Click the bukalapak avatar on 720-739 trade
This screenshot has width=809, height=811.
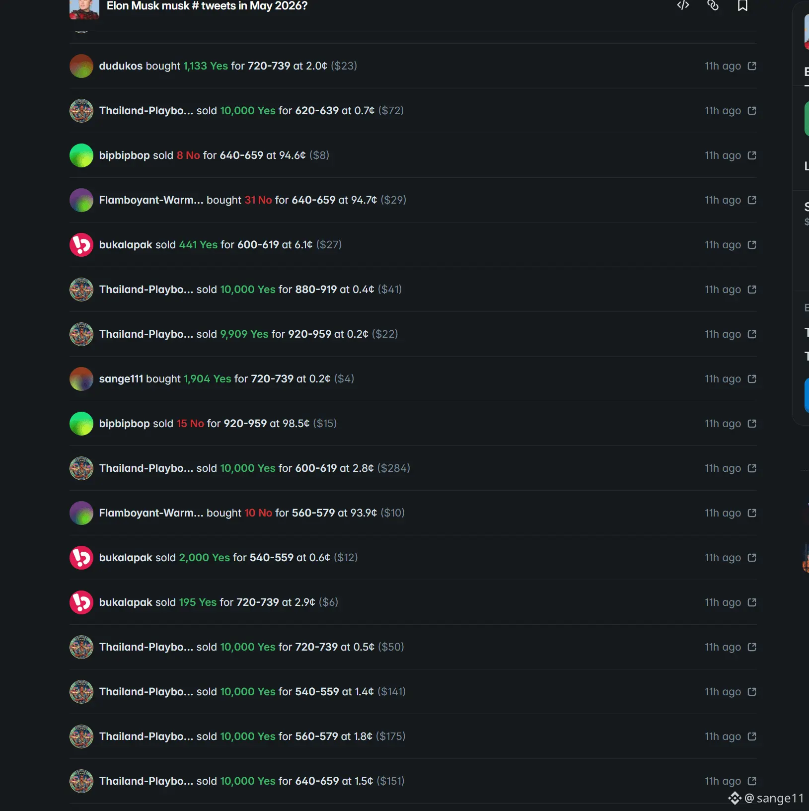81,602
